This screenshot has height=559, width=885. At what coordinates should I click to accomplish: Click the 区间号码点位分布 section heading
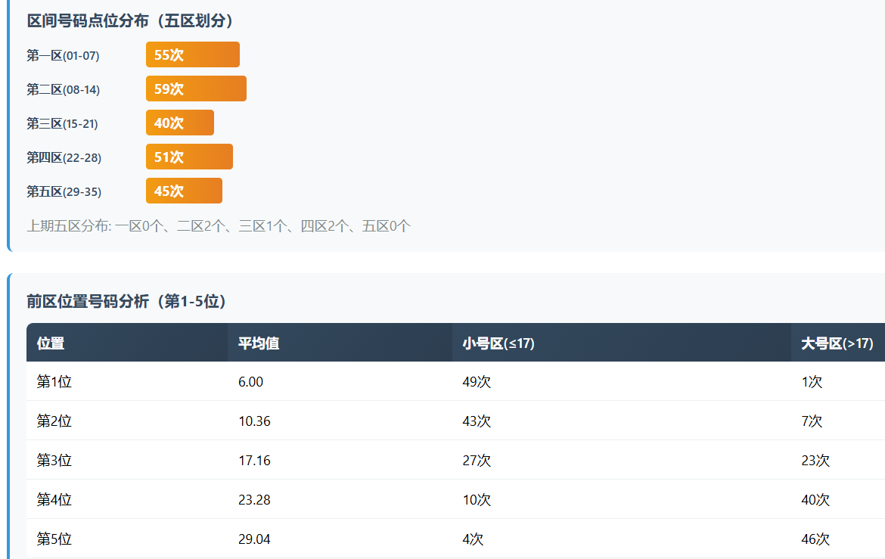[x=130, y=21]
